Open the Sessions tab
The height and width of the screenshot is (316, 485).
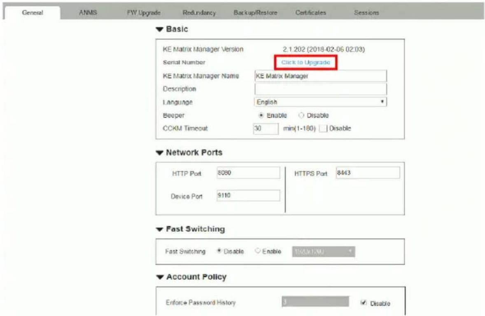(x=366, y=13)
